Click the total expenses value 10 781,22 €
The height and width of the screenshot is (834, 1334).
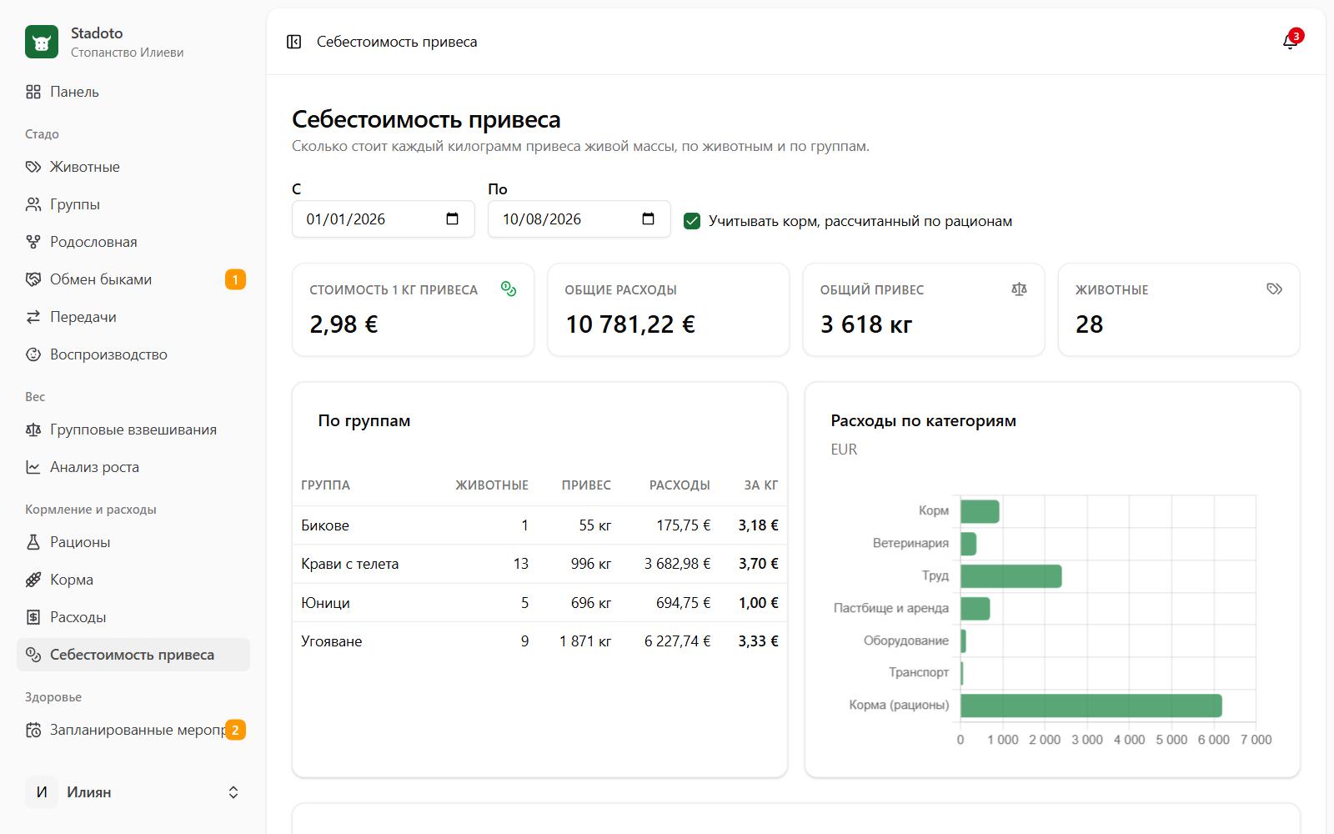[630, 324]
